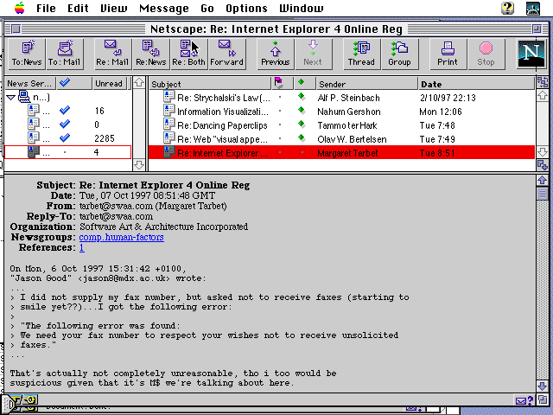Print the current message
This screenshot has height=415, width=553.
click(448, 54)
